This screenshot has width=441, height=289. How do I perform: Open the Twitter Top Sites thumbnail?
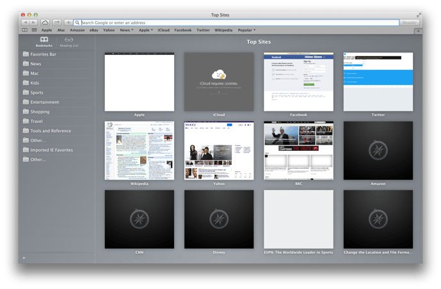pos(378,82)
